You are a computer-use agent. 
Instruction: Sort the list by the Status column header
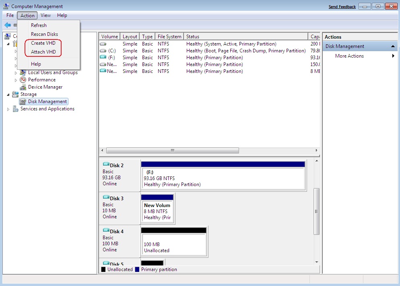pyautogui.click(x=246, y=37)
